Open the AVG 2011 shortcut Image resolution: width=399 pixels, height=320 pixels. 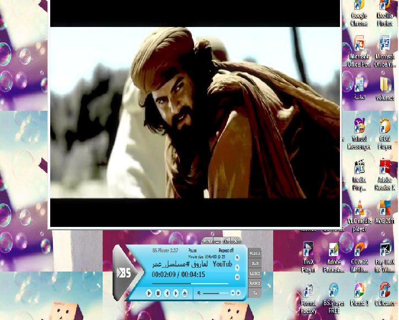pos(385,212)
